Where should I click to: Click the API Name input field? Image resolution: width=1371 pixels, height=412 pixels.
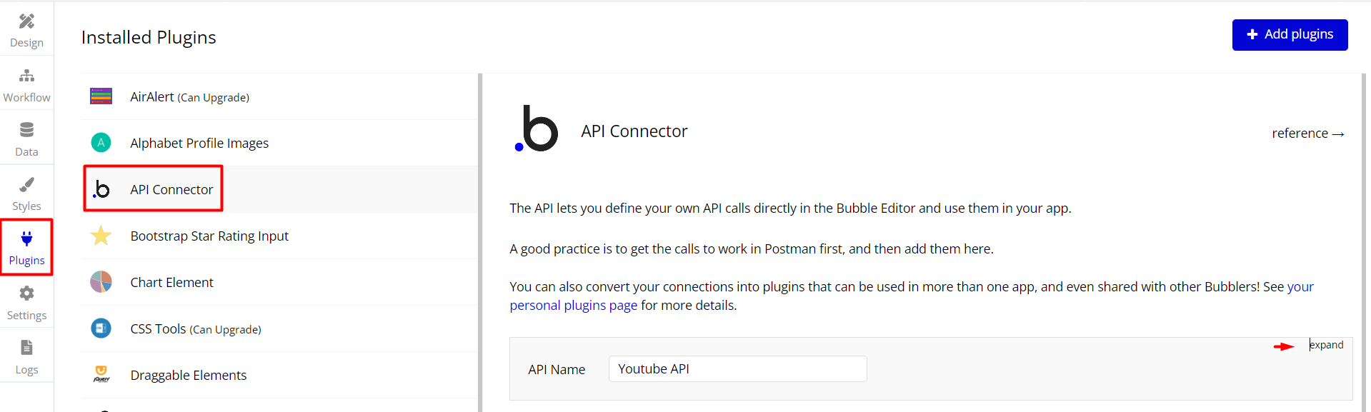(737, 369)
